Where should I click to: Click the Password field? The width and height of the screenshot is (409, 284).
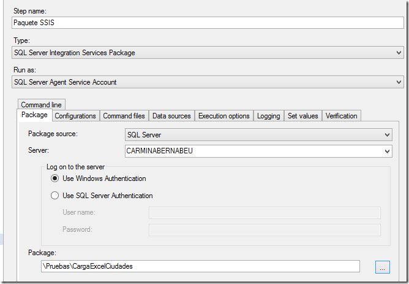click(x=265, y=229)
